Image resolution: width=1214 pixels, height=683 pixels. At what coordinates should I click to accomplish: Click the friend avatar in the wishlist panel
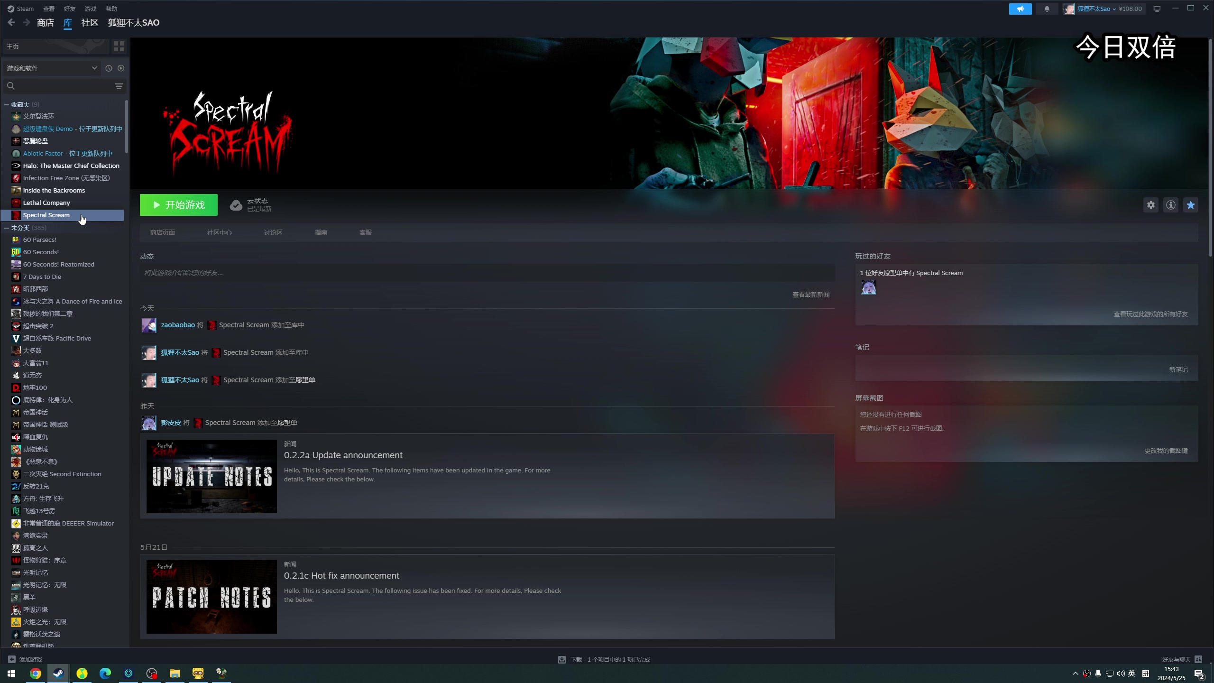point(868,287)
